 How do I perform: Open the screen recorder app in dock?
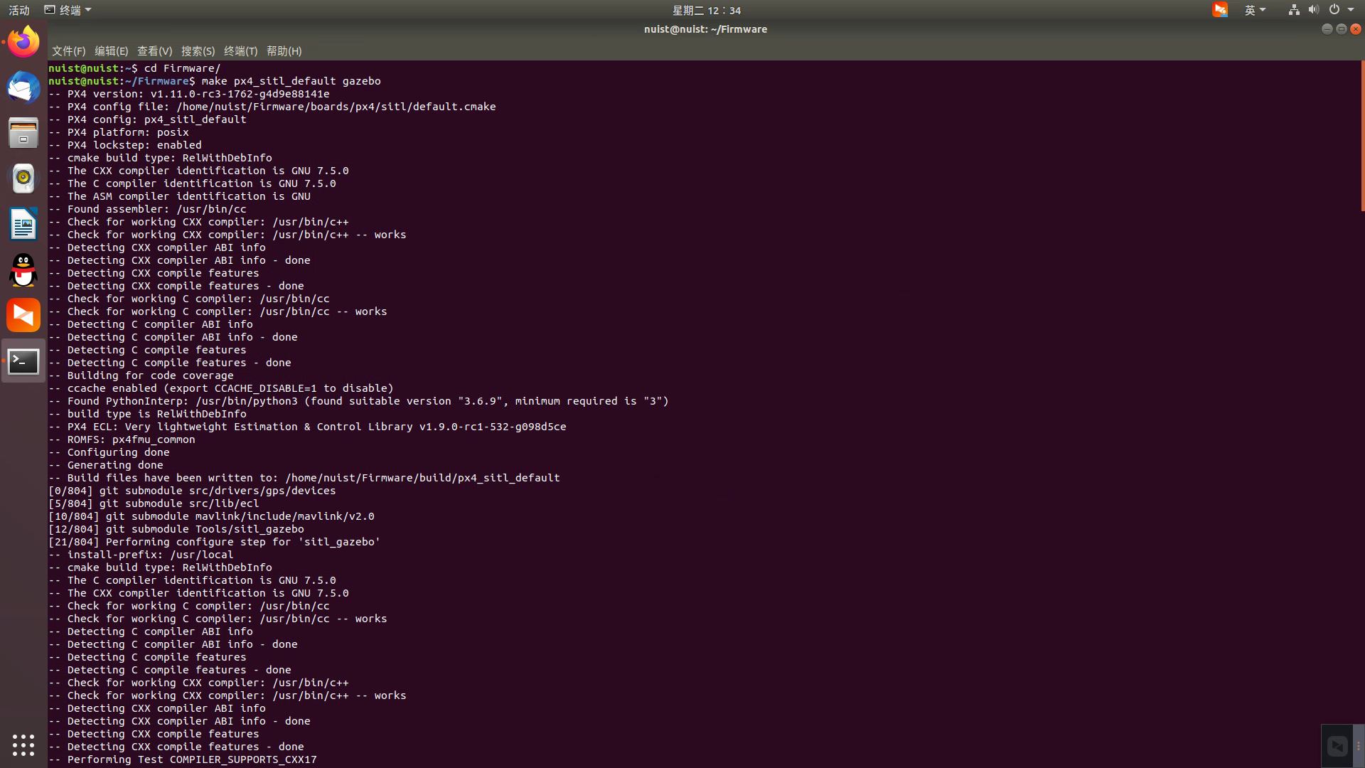coord(23,315)
